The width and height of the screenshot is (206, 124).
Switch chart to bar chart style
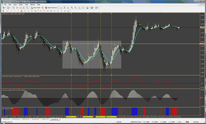61,8
